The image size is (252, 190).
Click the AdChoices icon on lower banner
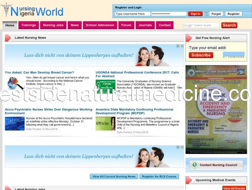coord(178,147)
